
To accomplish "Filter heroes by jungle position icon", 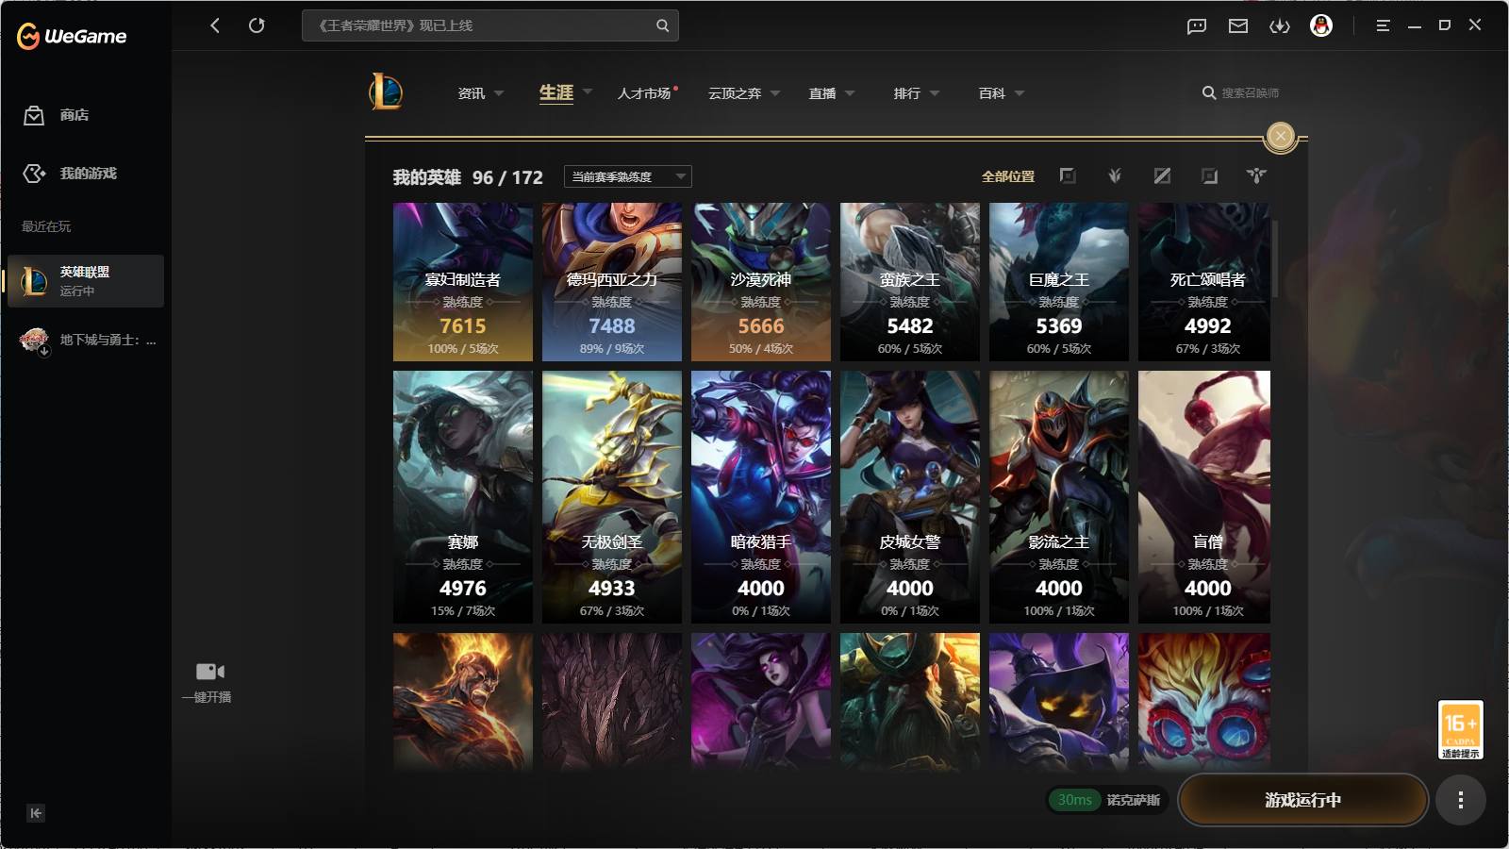I will click(x=1115, y=175).
